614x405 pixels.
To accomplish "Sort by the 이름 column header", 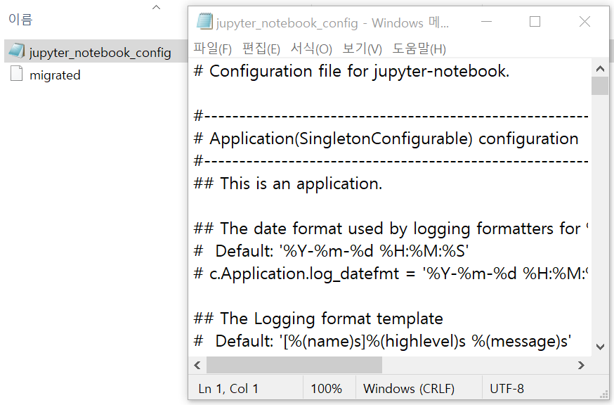I will click(21, 19).
